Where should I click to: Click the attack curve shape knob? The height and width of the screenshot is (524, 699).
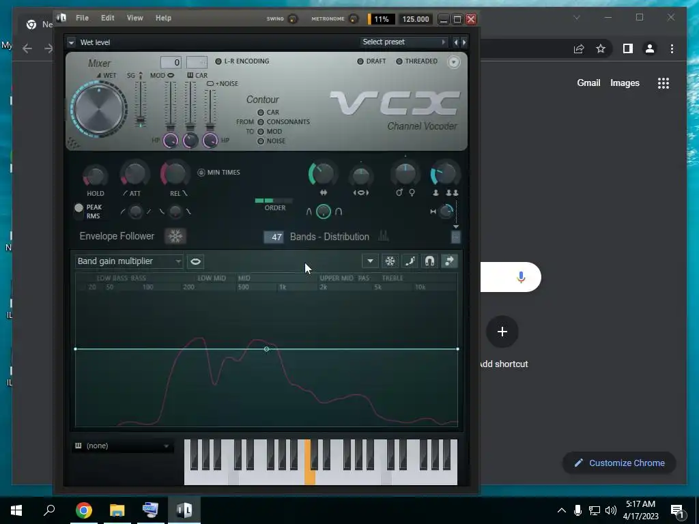click(x=135, y=212)
